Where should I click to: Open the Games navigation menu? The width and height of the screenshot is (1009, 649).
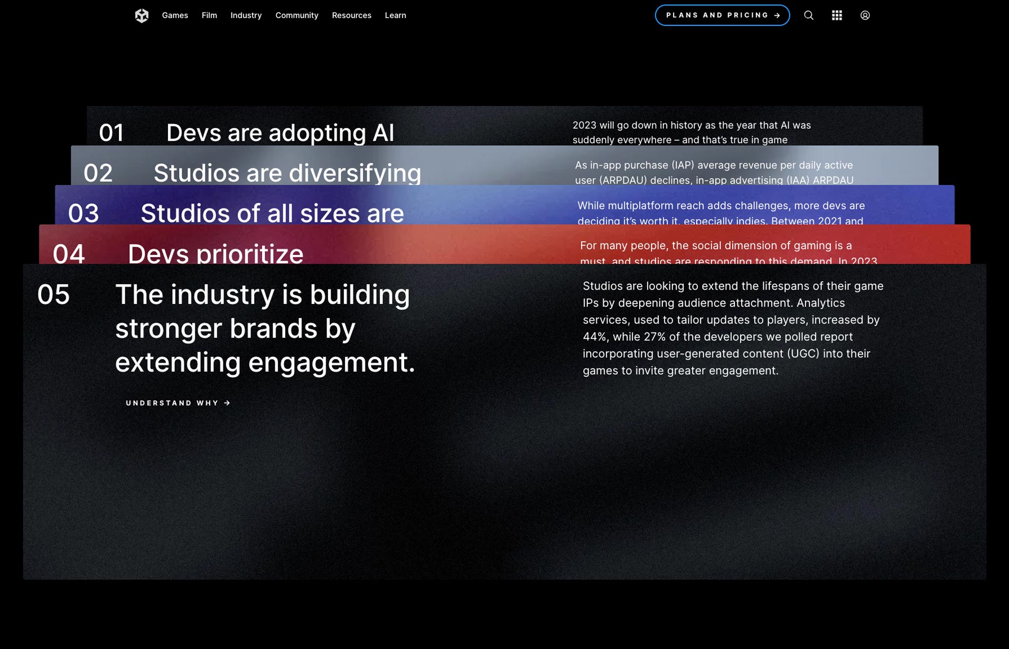pos(175,15)
